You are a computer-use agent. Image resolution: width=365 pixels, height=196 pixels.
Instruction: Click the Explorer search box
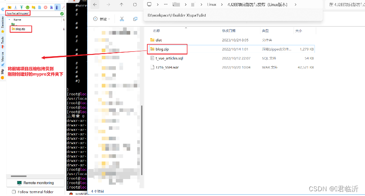345,4
